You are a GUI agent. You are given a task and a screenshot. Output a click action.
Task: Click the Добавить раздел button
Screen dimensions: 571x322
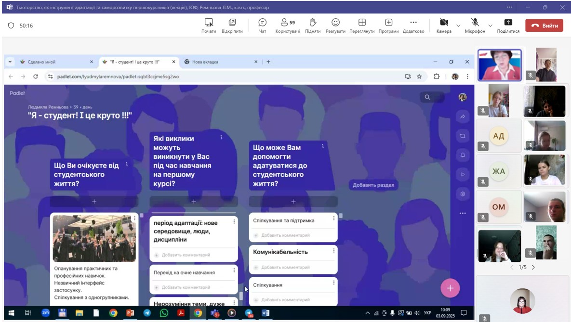(373, 185)
